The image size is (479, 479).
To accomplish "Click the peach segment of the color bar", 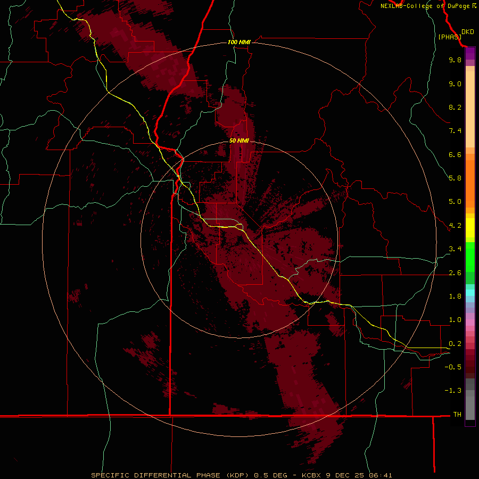I will point(470,109).
